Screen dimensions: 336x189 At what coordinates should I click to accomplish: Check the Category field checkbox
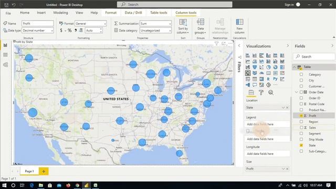pos(301,75)
